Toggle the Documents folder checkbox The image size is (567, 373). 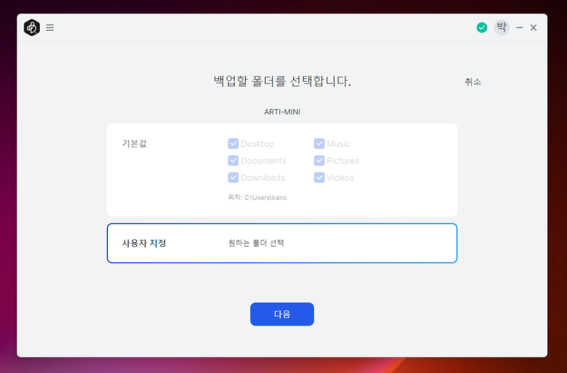click(233, 160)
